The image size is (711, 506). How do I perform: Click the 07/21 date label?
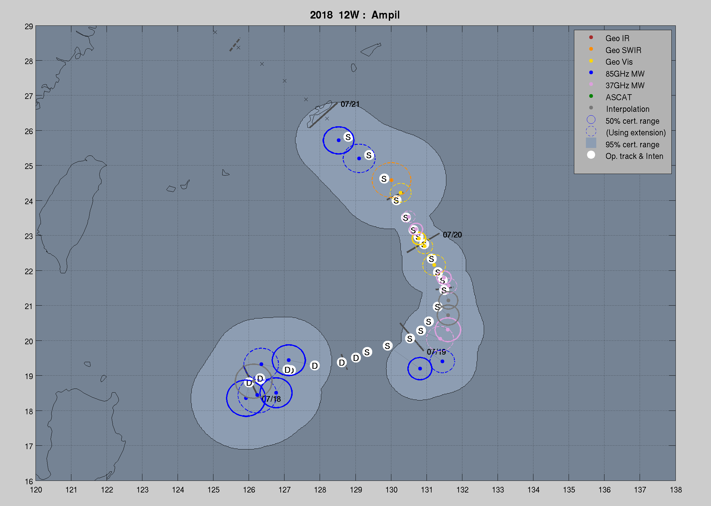tap(350, 104)
